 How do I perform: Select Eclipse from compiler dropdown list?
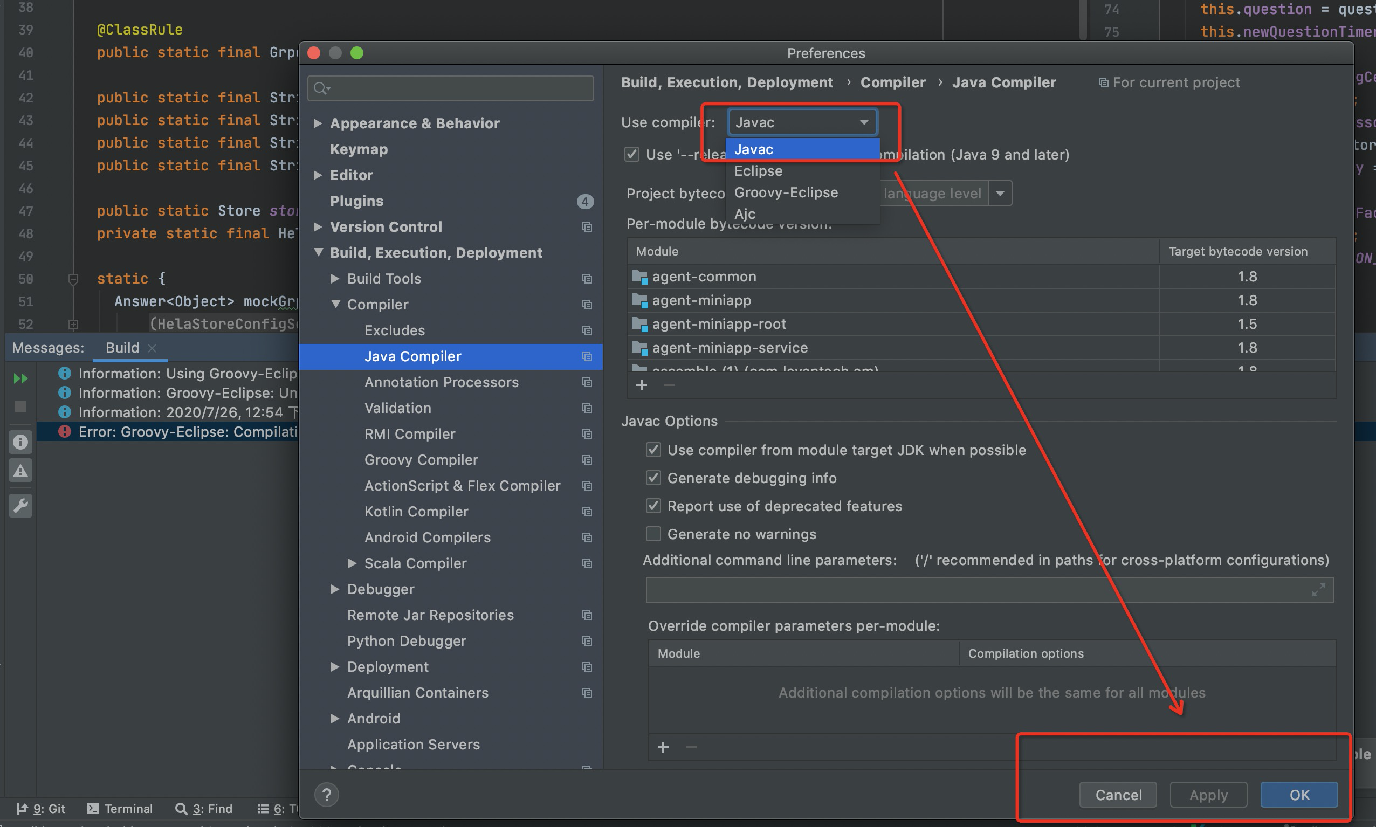tap(758, 171)
